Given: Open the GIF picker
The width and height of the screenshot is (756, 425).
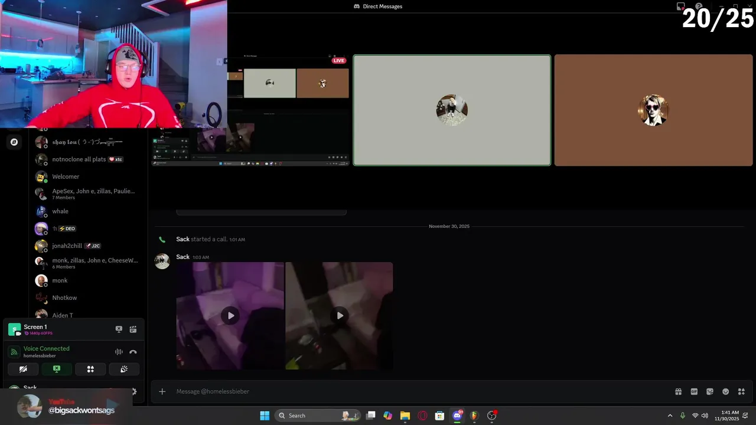Looking at the screenshot, I should 694,391.
